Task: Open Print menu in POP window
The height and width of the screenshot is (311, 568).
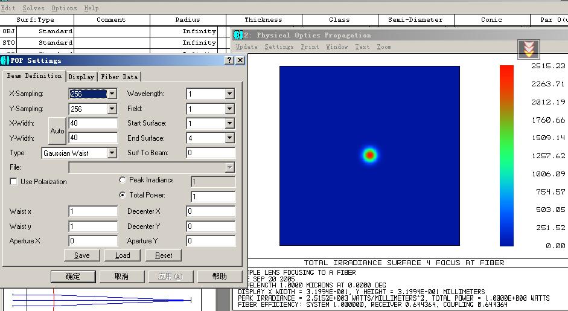Action: [310, 46]
